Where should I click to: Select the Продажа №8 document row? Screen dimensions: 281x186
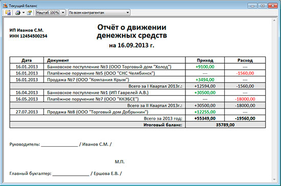[x=137, y=112]
